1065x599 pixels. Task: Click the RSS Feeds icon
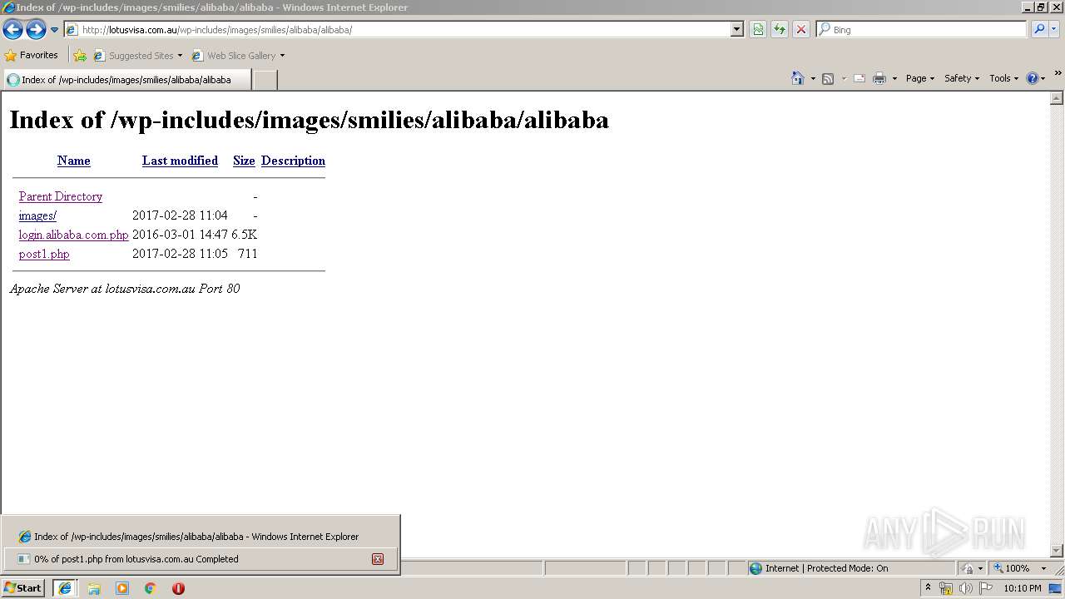pos(828,78)
